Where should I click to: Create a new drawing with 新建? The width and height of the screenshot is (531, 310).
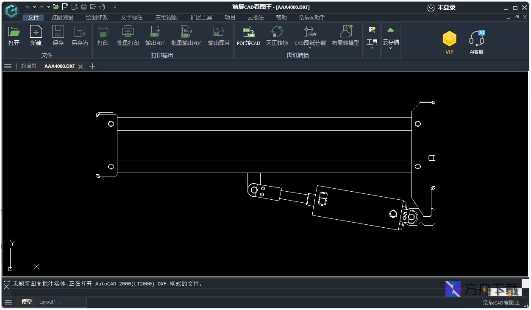[36, 36]
